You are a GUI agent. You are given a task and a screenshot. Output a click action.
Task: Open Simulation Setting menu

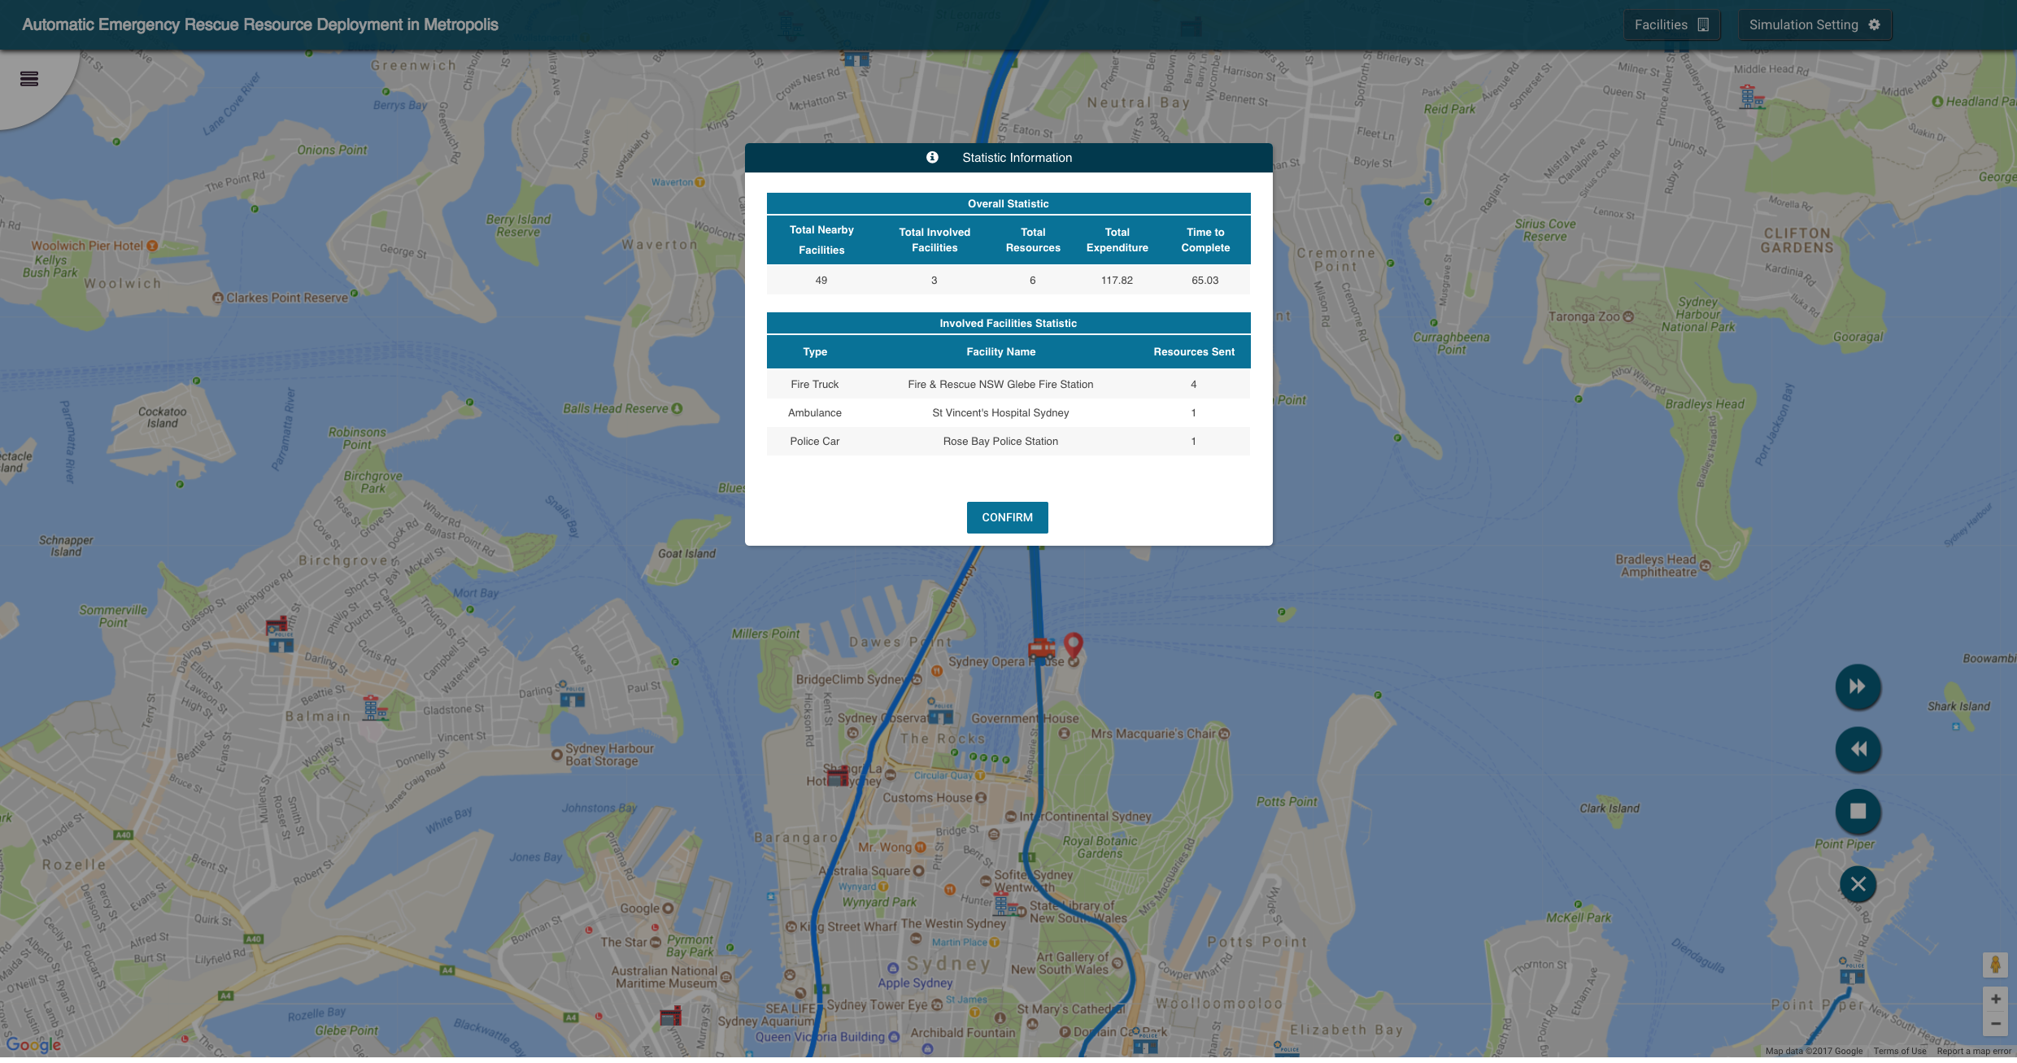pos(1814,24)
